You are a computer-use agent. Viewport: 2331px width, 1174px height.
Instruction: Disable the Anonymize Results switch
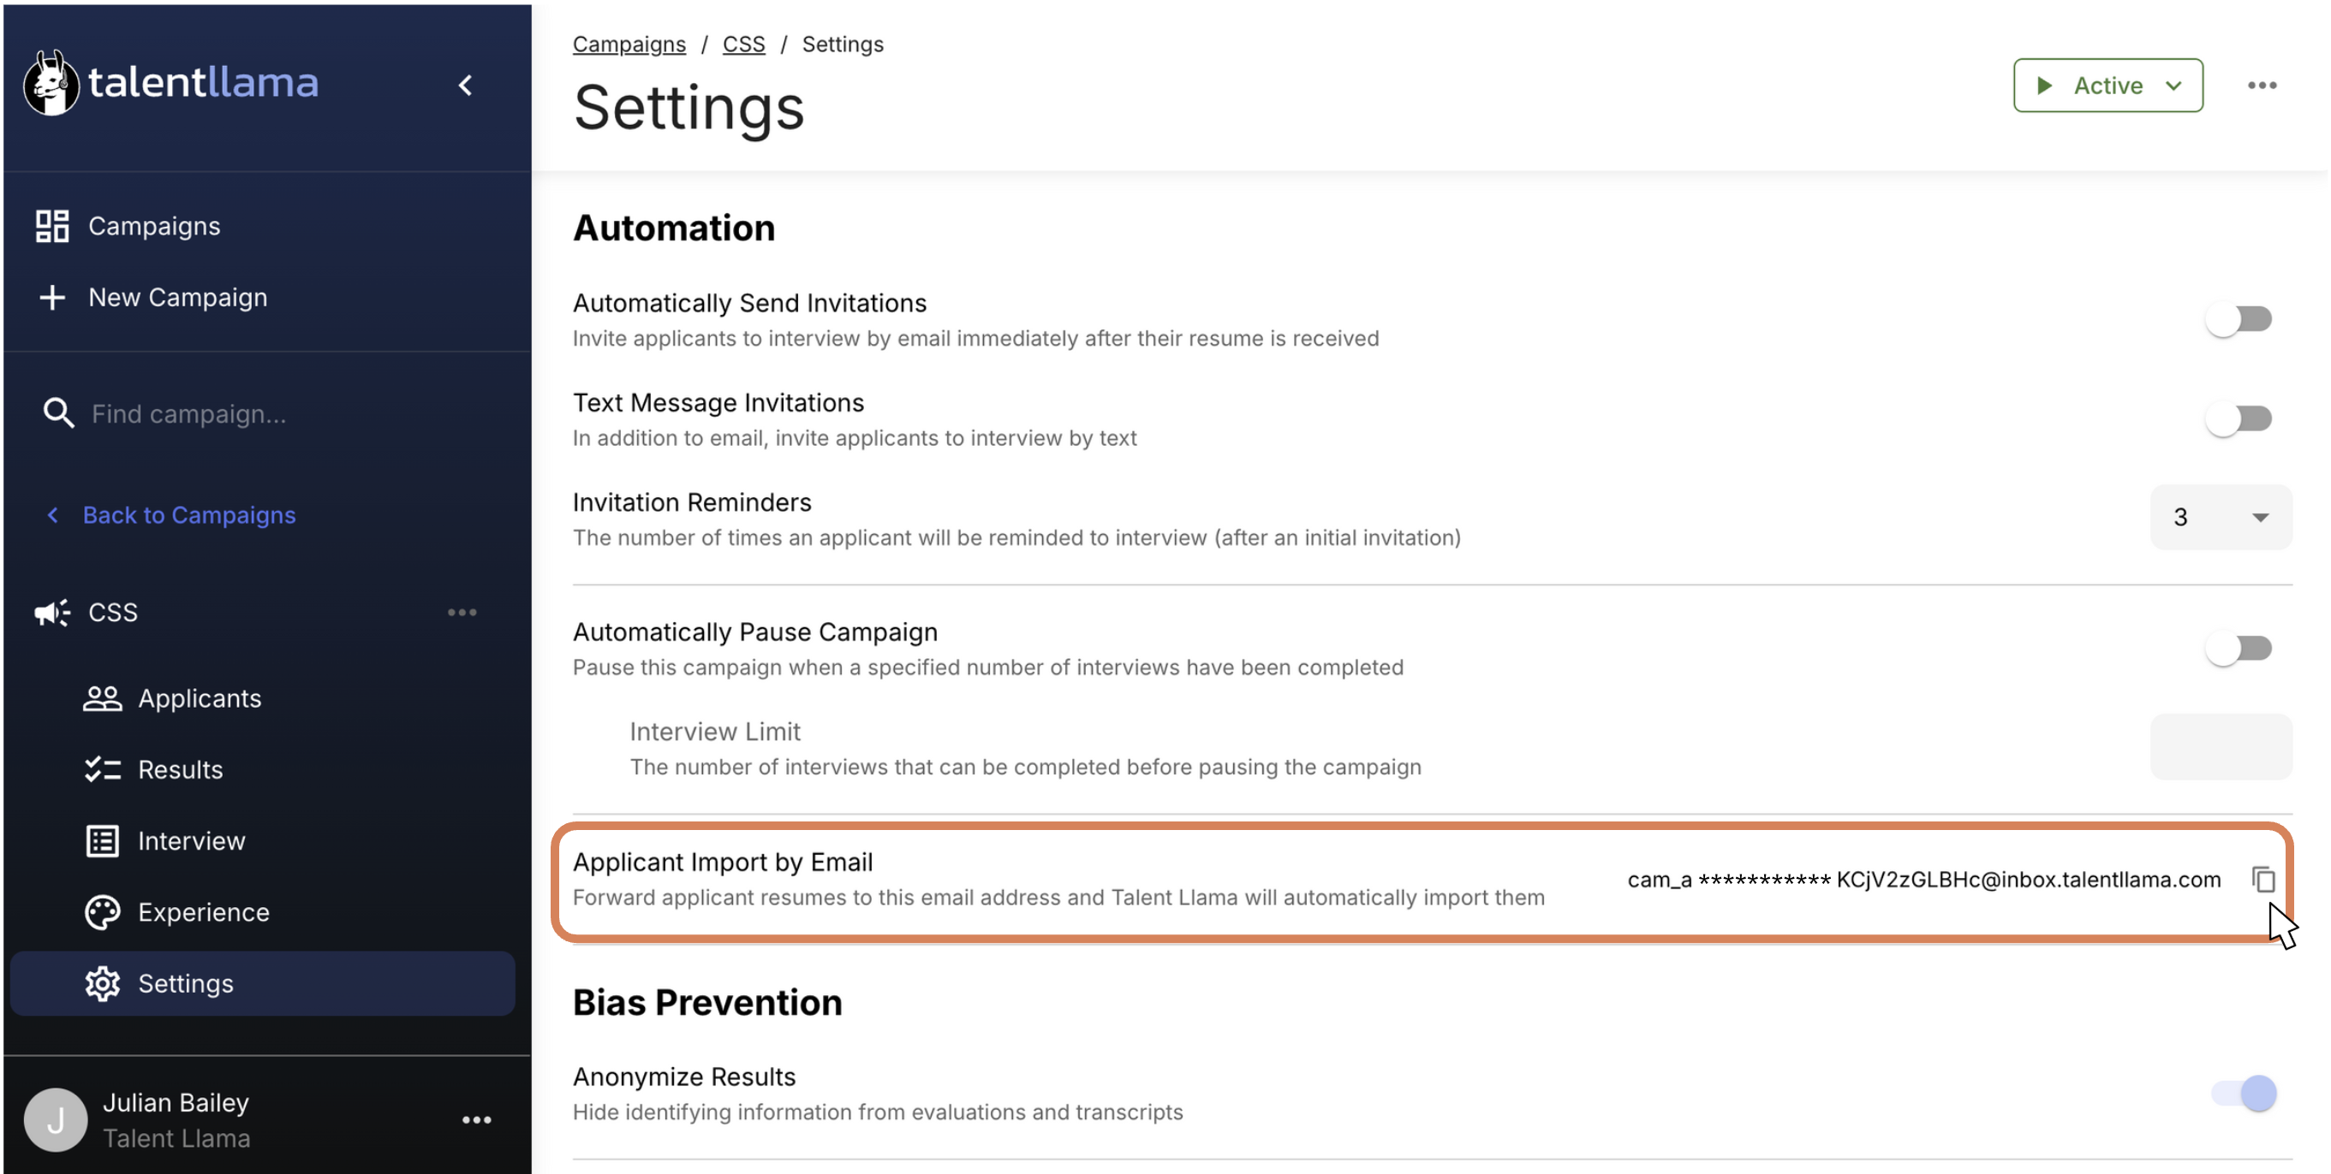[2244, 1094]
